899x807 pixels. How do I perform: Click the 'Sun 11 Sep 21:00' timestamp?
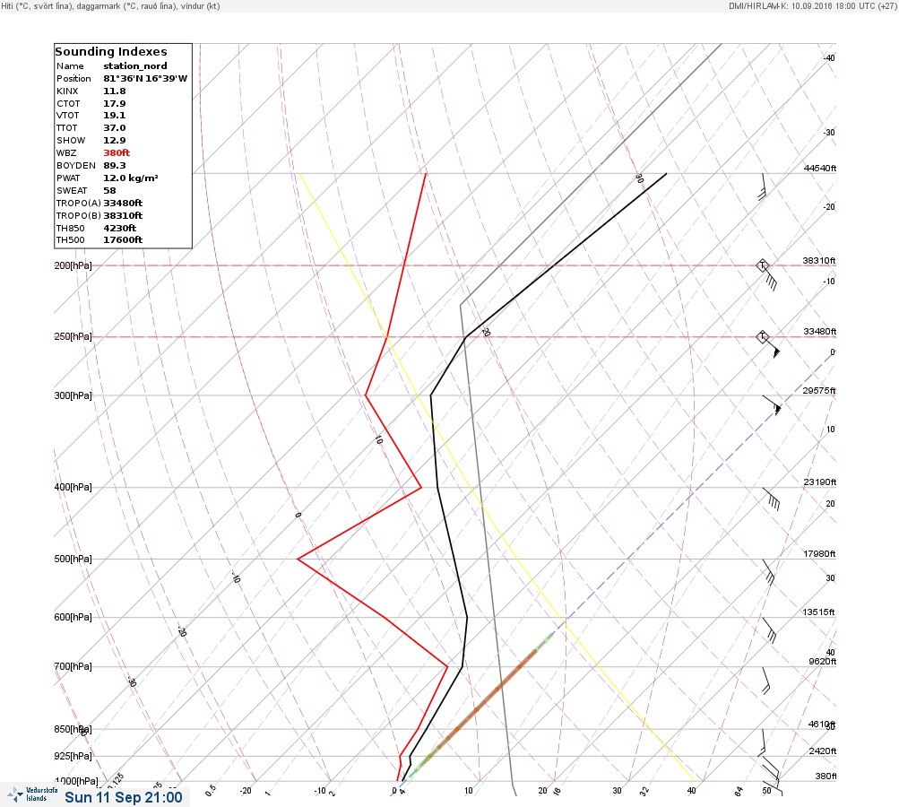pyautogui.click(x=124, y=797)
